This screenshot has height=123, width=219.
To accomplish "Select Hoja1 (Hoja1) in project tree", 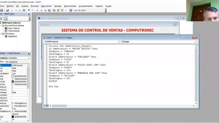I will (x=14, y=28).
